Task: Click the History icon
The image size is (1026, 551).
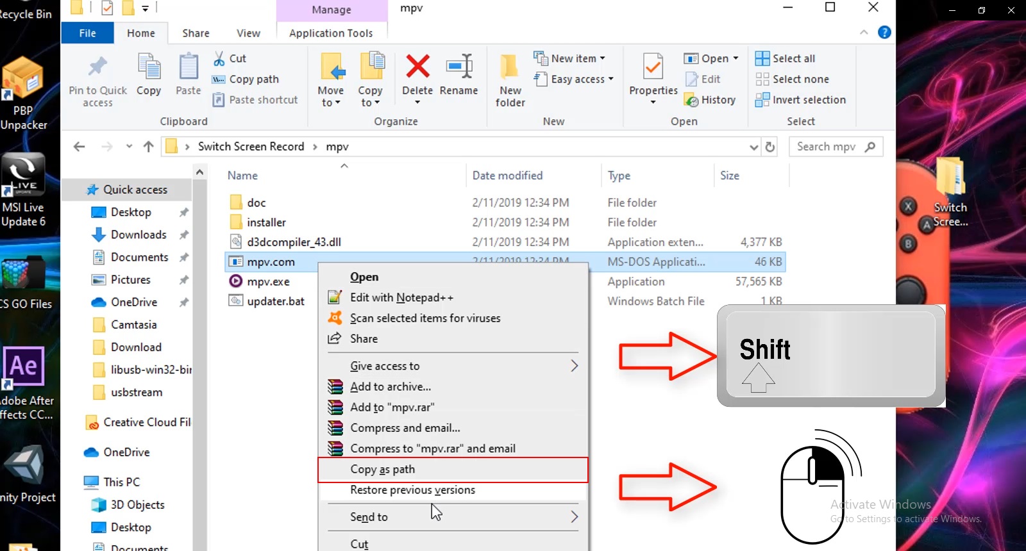Action: 691,100
